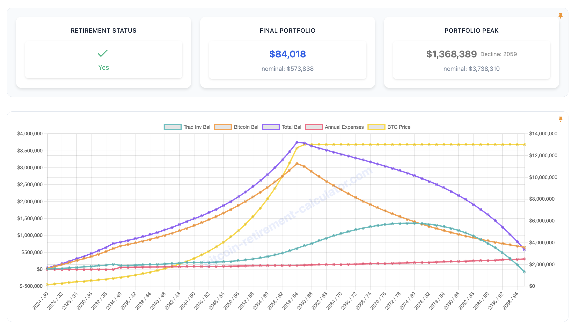
Task: Click the Annual Expenses legend color box
Action: pyautogui.click(x=313, y=127)
